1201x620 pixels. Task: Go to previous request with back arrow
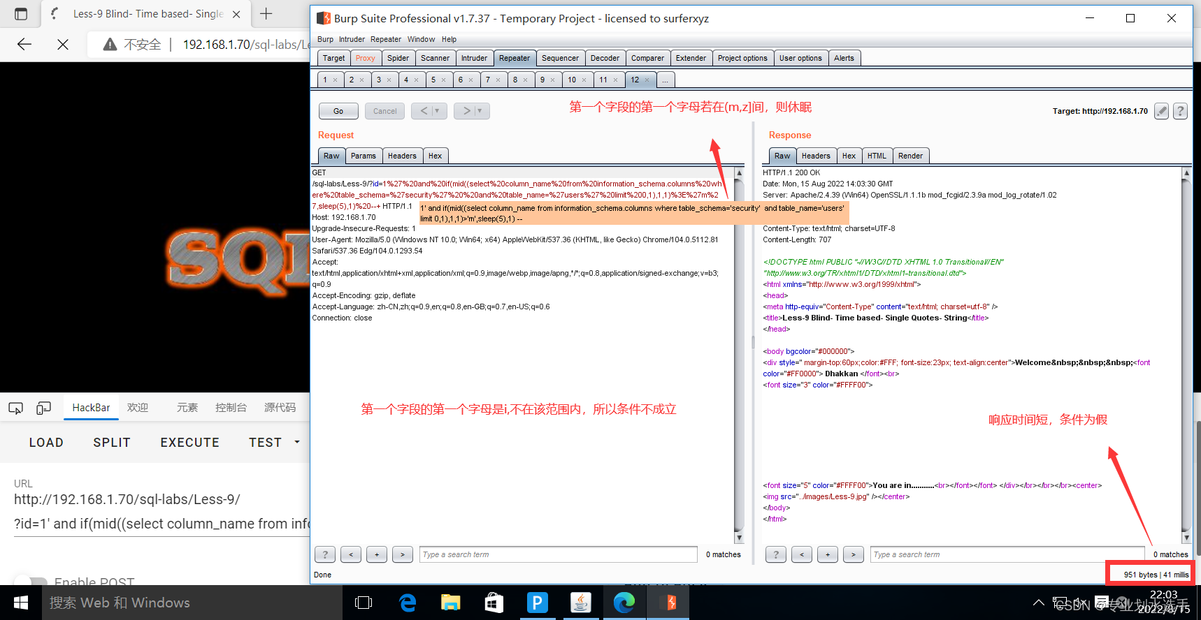tap(424, 111)
